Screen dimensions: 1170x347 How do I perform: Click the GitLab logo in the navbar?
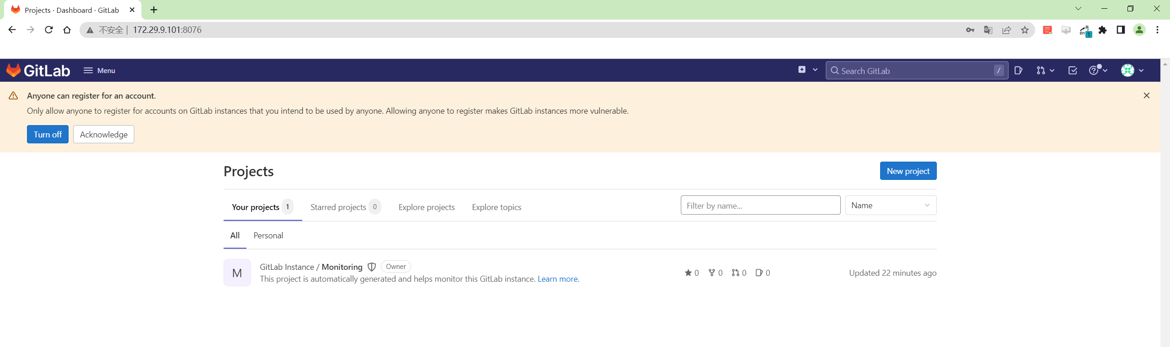point(38,70)
